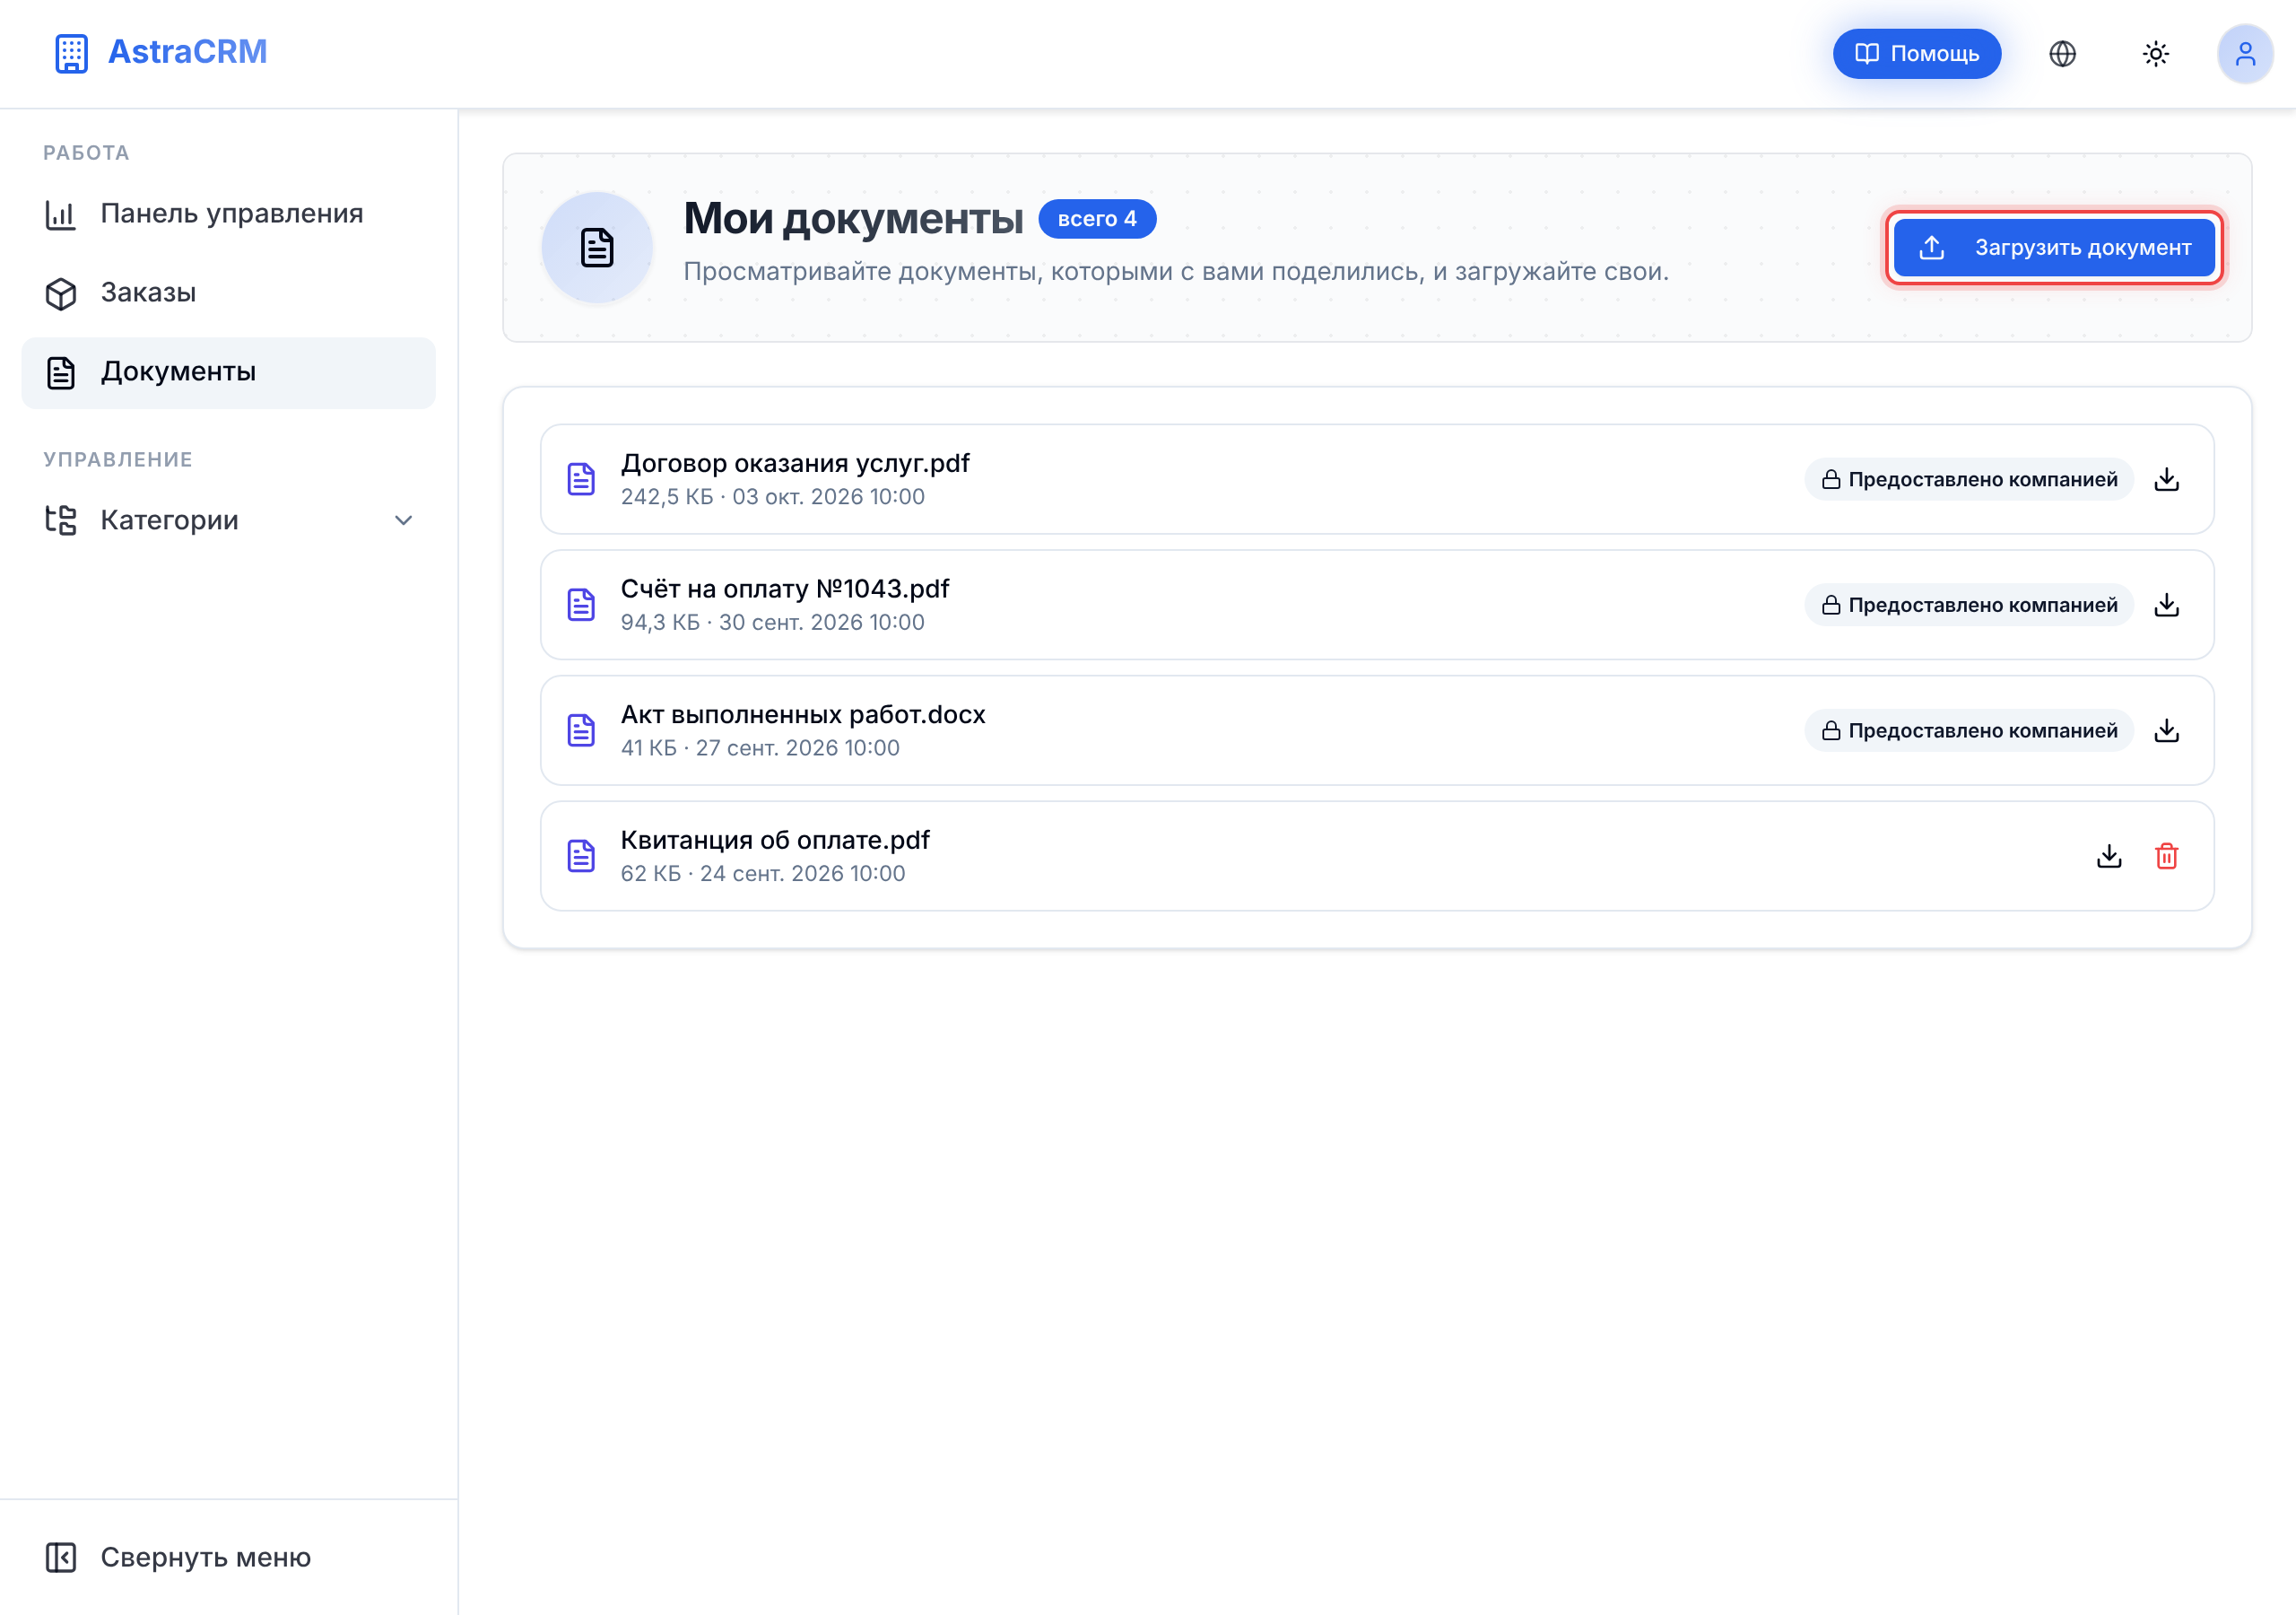Expand the Категории chevron

coord(403,520)
